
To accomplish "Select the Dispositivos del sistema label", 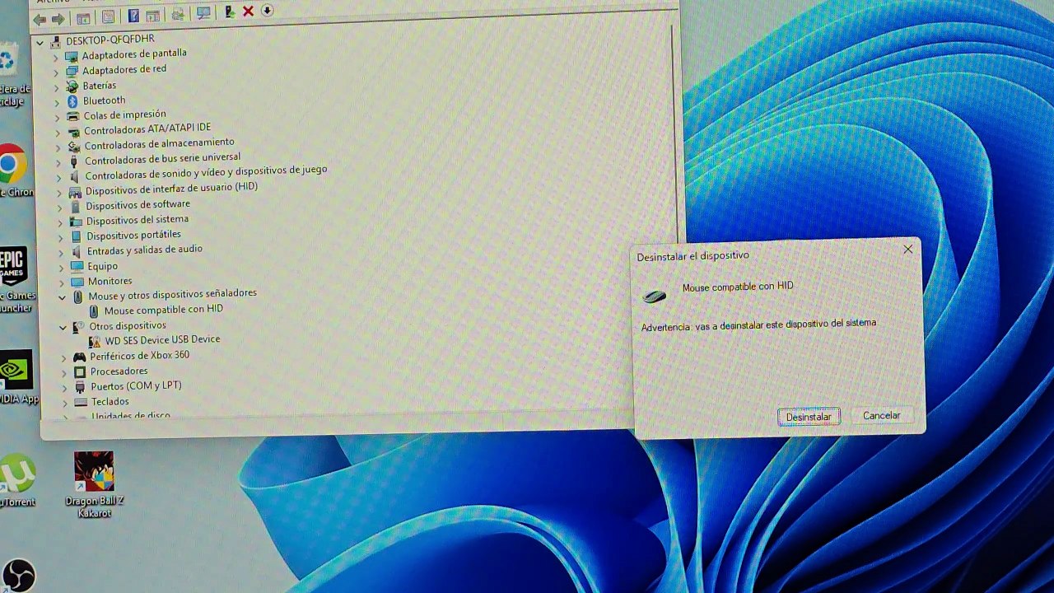I will point(138,220).
